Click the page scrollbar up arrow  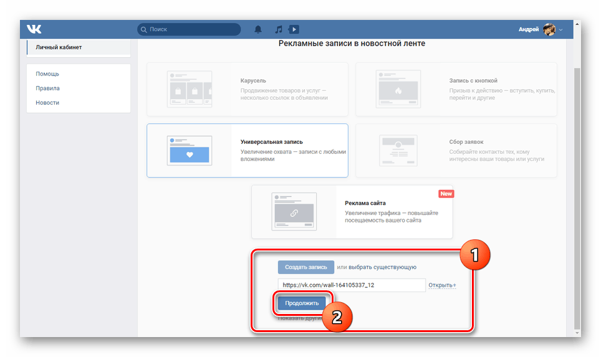(x=577, y=24)
